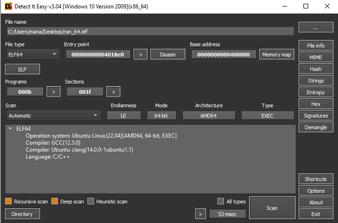Disable the Deep scan checkbox

(54, 201)
